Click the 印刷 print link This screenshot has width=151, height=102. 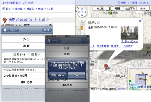(x=124, y=3)
